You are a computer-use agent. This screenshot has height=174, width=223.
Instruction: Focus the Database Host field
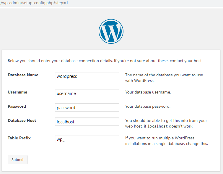87,122
